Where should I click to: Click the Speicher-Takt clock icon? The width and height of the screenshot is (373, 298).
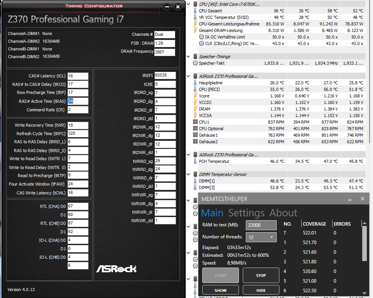[195, 63]
